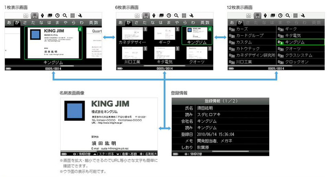Screen dimensions: 336x177
Task: Open the キタ電気 card thumbnail in 6枚表示画面
Action: [x=165, y=53]
